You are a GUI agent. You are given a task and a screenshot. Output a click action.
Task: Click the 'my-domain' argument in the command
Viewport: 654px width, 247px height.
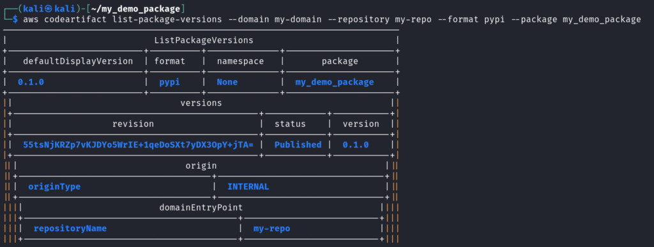[x=298, y=19]
